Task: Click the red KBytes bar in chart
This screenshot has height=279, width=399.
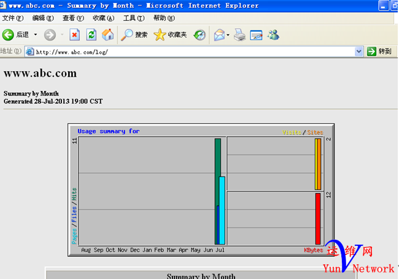Action: 318,219
